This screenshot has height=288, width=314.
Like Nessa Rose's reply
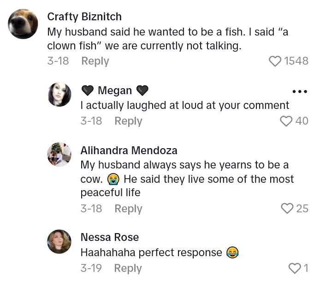(295, 268)
